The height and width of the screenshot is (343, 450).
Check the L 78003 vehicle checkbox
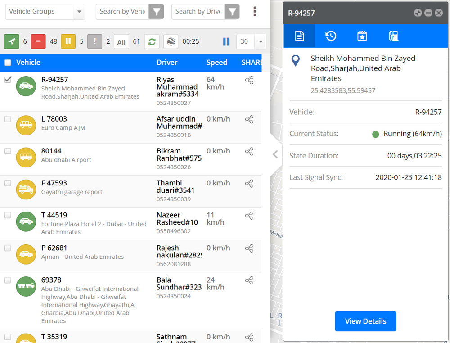click(8, 119)
